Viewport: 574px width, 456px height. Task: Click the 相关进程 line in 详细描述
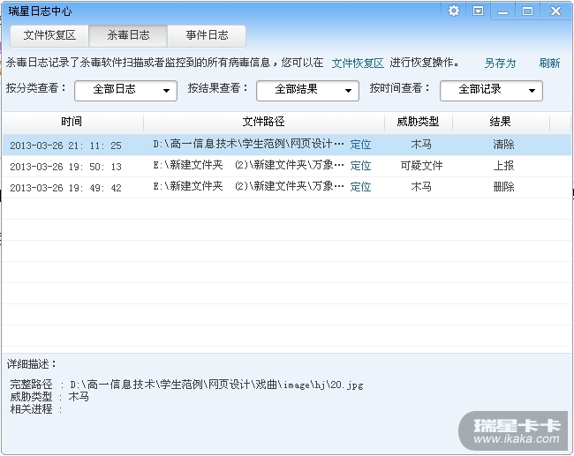36,409
